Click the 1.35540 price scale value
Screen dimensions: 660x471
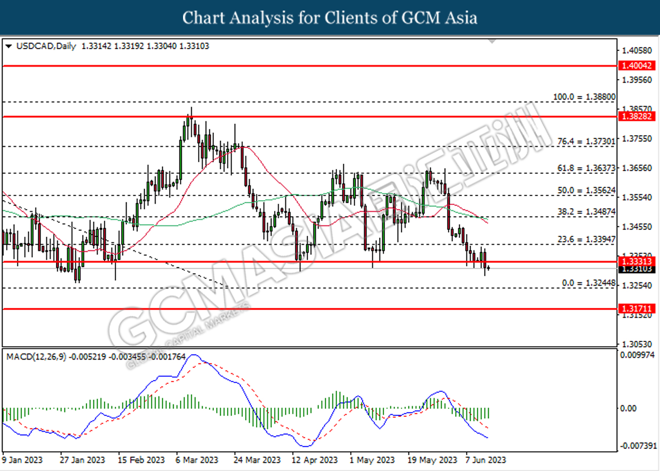637,197
